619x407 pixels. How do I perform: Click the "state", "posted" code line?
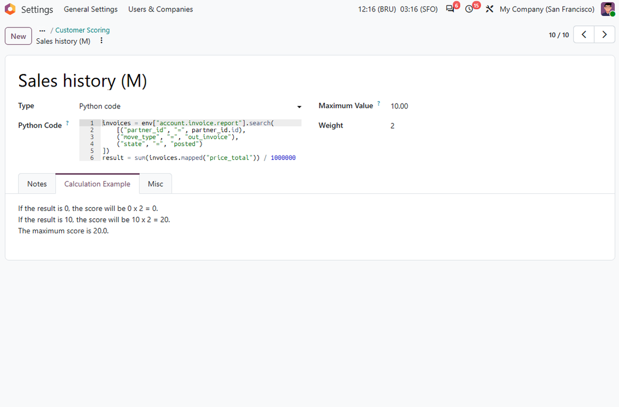[x=159, y=144]
